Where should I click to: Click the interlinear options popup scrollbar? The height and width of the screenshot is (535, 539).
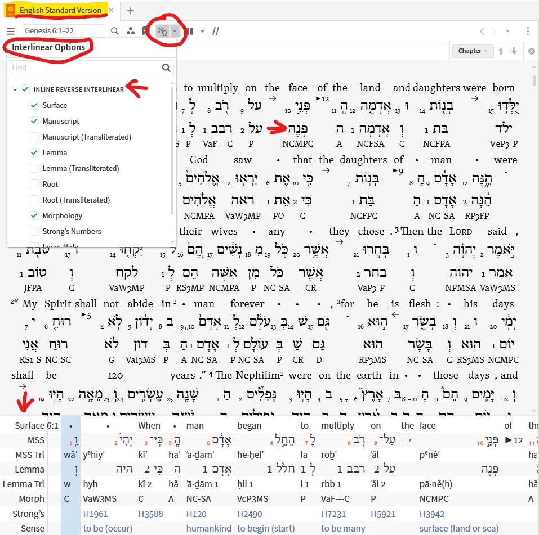pos(172,150)
